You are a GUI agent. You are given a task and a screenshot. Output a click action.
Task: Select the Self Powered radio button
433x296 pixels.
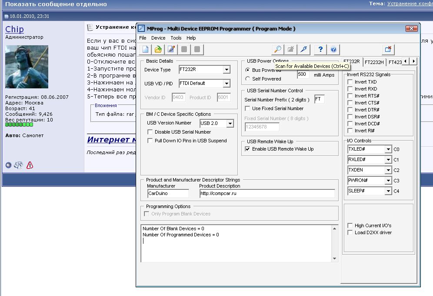(248, 79)
